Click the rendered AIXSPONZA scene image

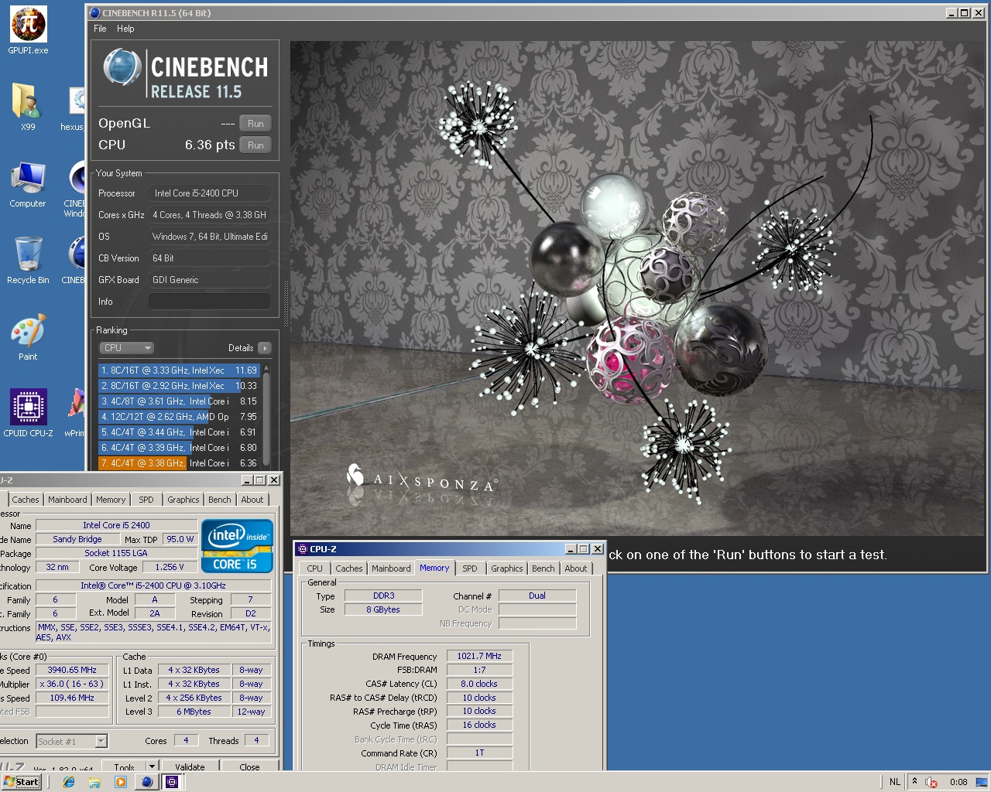(x=638, y=288)
